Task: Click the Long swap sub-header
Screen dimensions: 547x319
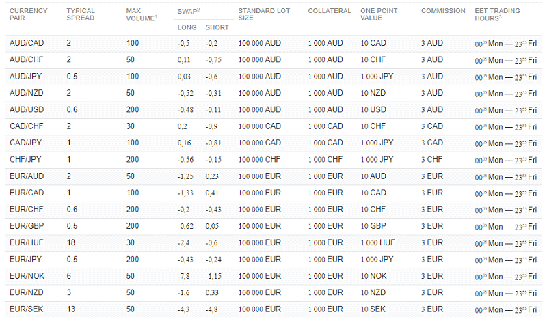Action: [x=187, y=27]
